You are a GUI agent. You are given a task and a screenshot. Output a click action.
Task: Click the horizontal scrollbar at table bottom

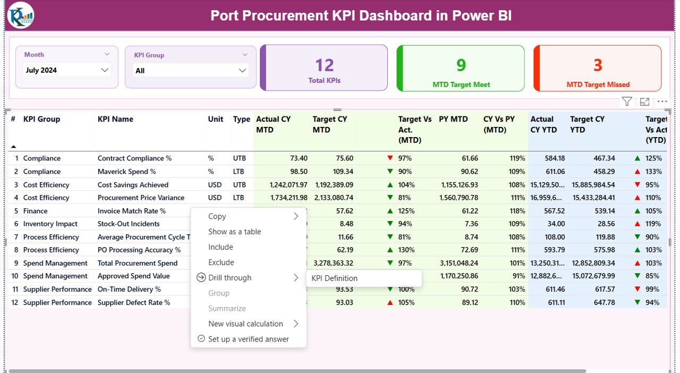[297, 371]
